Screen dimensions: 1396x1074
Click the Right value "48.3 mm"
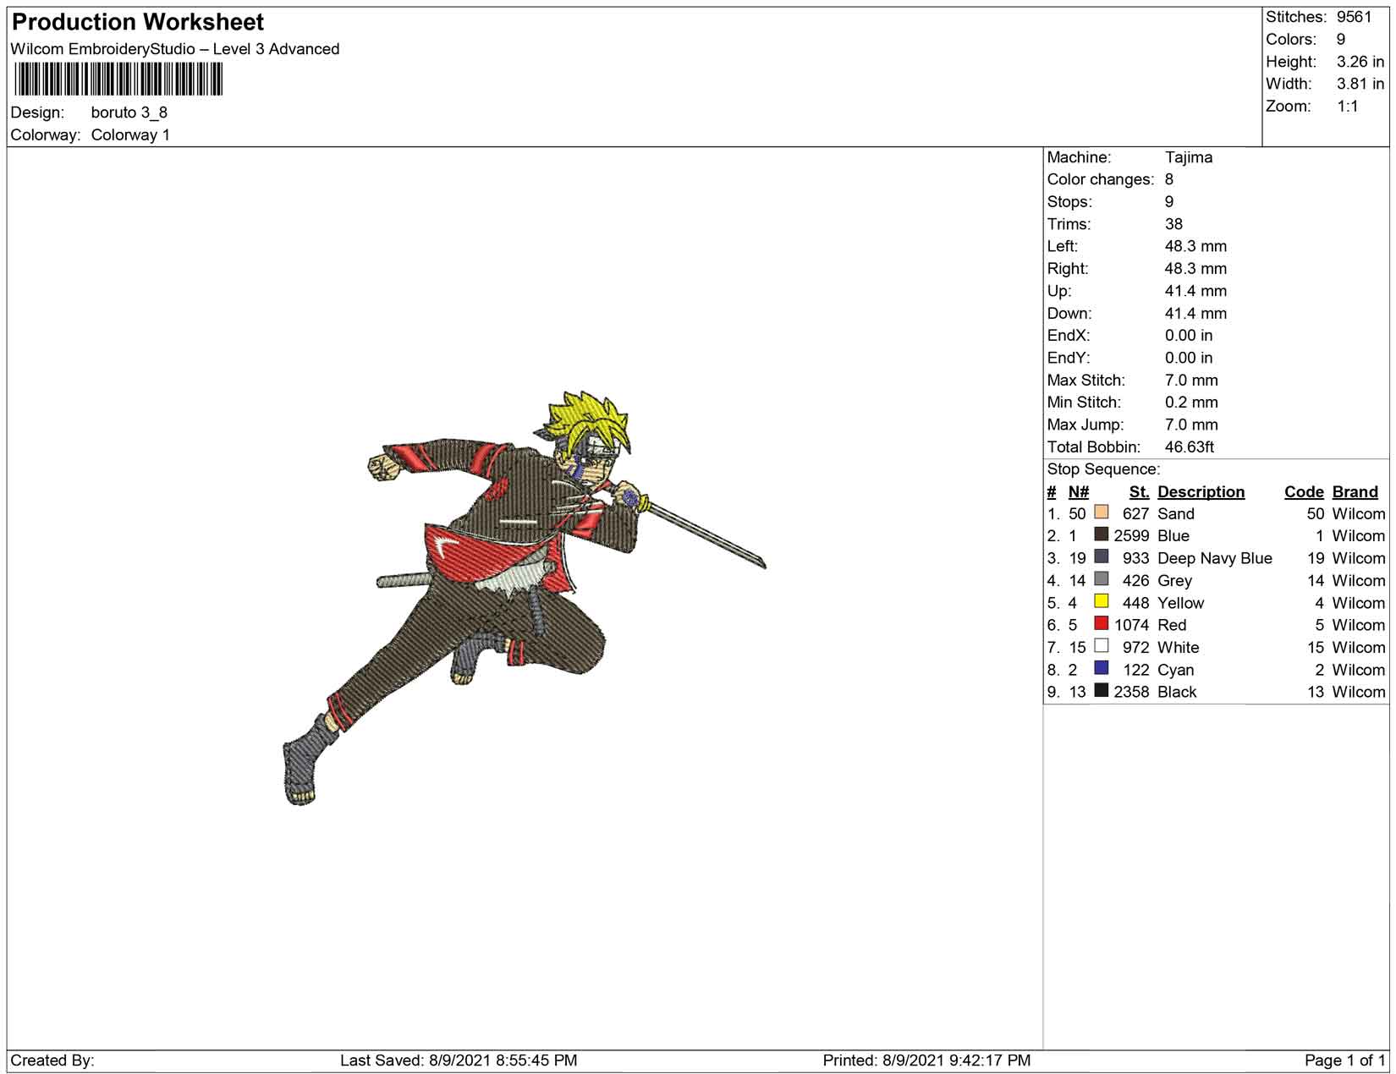click(x=1195, y=269)
